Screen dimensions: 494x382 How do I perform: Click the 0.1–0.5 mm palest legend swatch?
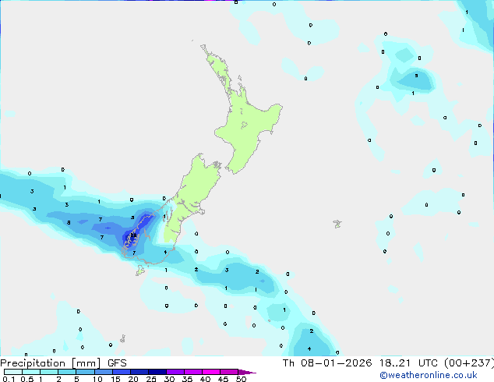13,372
